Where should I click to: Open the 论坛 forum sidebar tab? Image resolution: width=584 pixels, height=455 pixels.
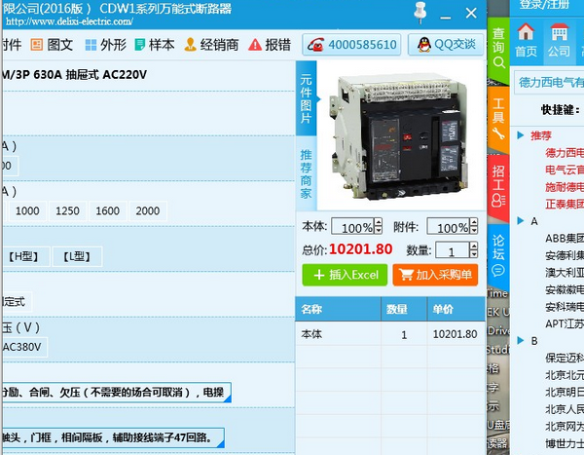[x=497, y=249]
